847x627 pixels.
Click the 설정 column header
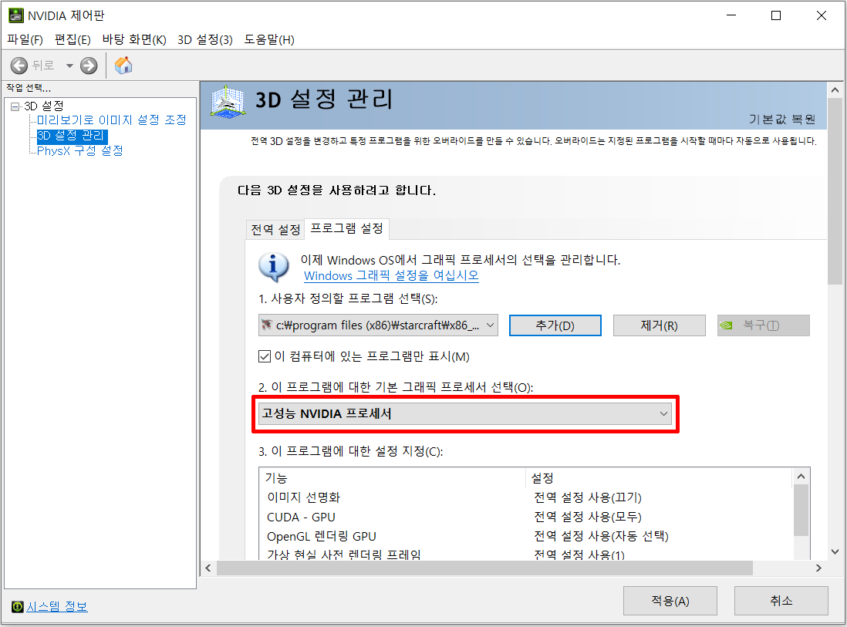click(x=659, y=478)
